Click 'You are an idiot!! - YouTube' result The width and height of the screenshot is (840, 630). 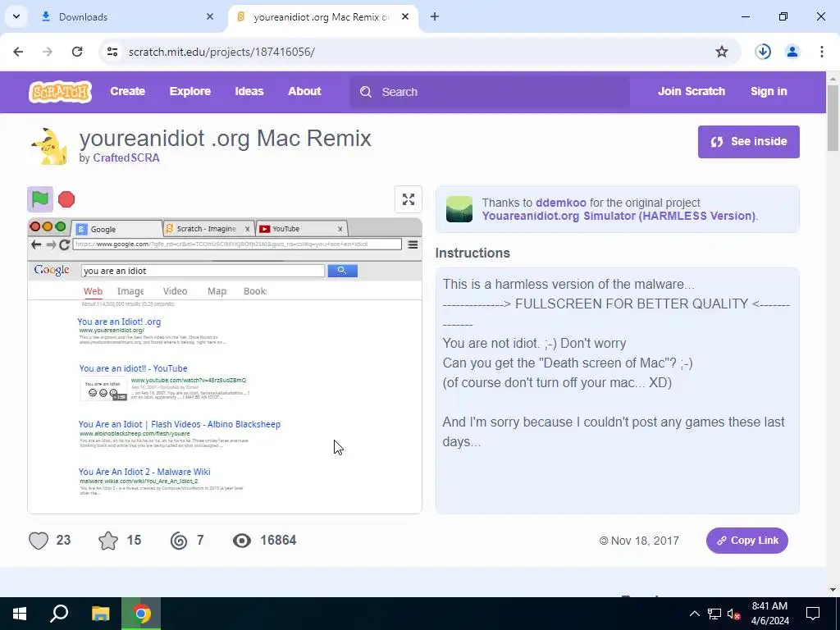click(x=134, y=368)
